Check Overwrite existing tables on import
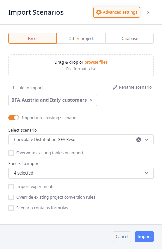This screenshot has height=249, width=162. click(x=11, y=153)
